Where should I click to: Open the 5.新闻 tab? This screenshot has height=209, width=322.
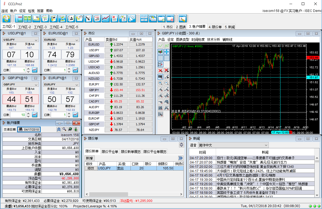click(230, 27)
